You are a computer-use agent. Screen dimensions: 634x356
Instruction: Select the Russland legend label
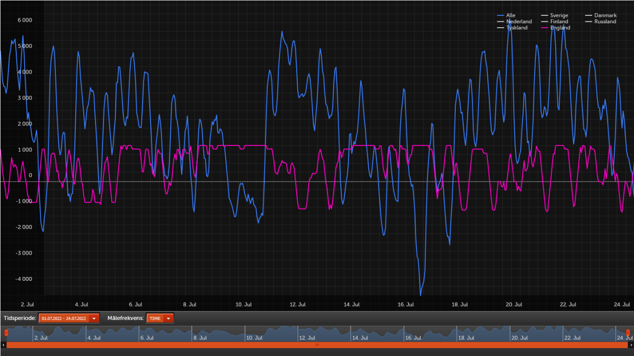(x=605, y=21)
